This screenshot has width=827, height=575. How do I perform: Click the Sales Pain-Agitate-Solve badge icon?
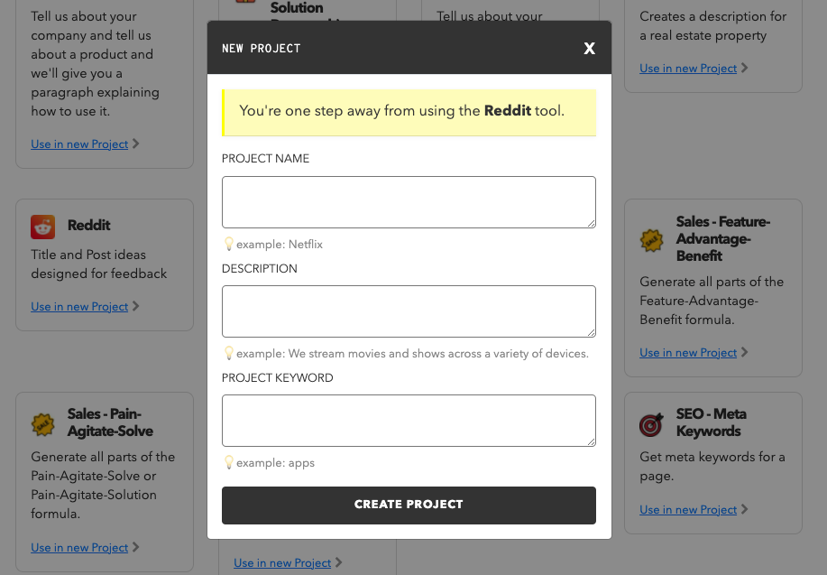(x=42, y=423)
